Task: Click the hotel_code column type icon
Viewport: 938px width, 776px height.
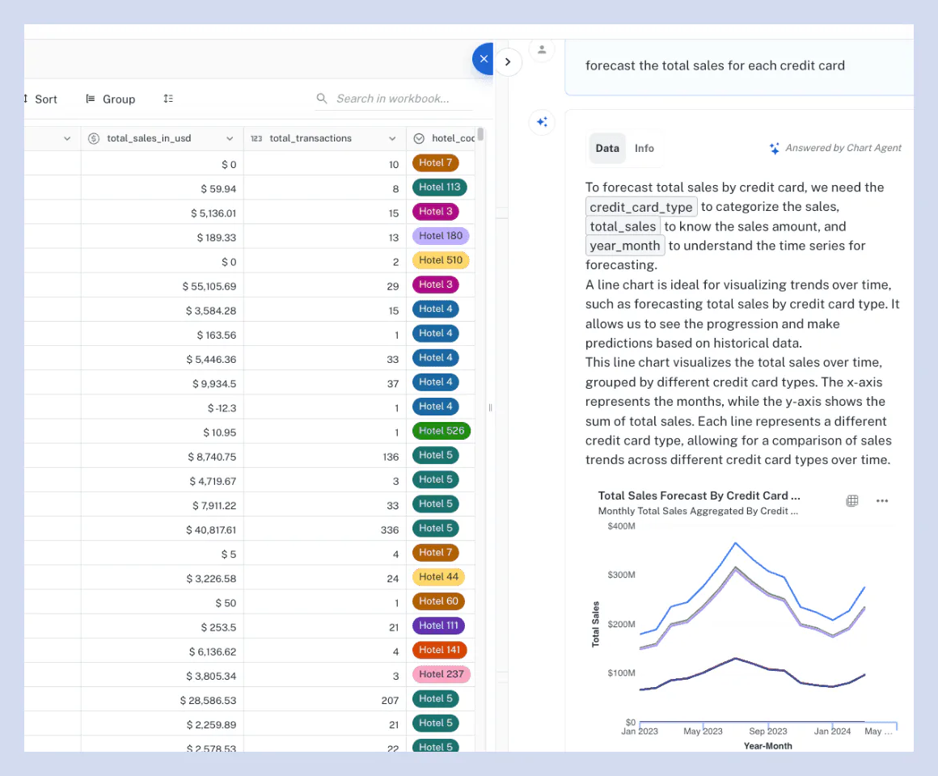Action: click(x=420, y=139)
